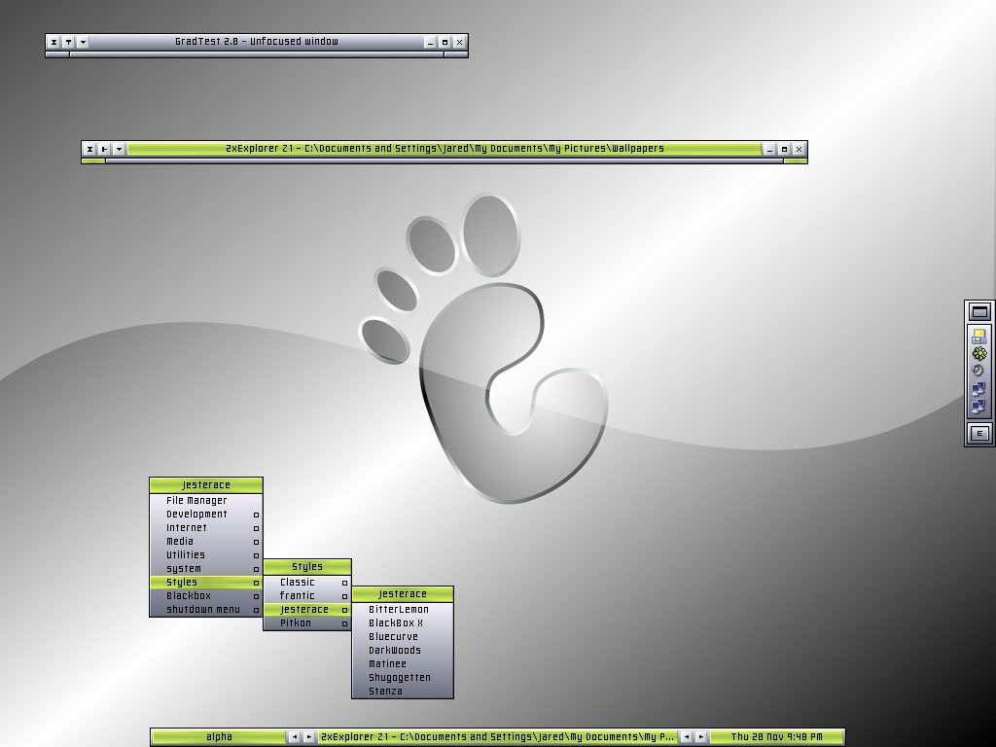Screen dimensions: 996x747
Task: Click Jesterace root menu title above File Manager
Action: click(x=206, y=485)
